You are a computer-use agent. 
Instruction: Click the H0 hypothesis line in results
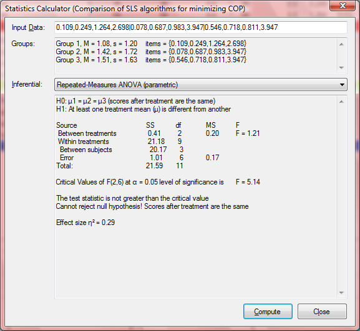pos(135,101)
